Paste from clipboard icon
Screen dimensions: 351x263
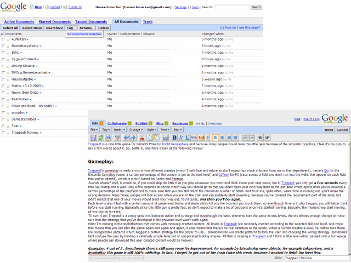157,138
